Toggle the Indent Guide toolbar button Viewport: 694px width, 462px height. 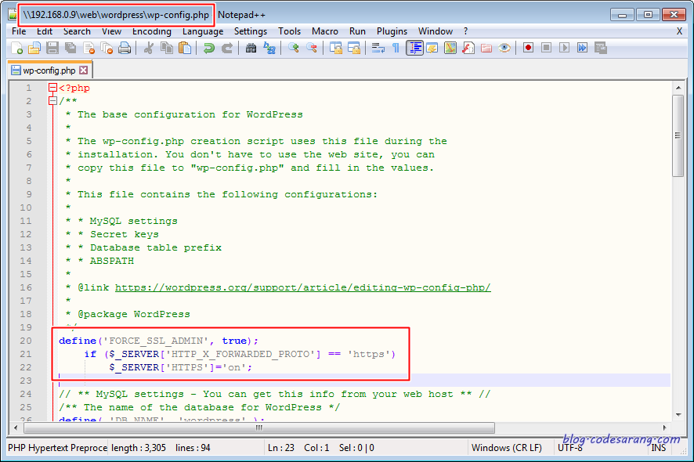point(414,48)
